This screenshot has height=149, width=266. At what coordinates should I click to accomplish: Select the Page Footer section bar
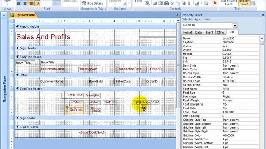[96, 118]
